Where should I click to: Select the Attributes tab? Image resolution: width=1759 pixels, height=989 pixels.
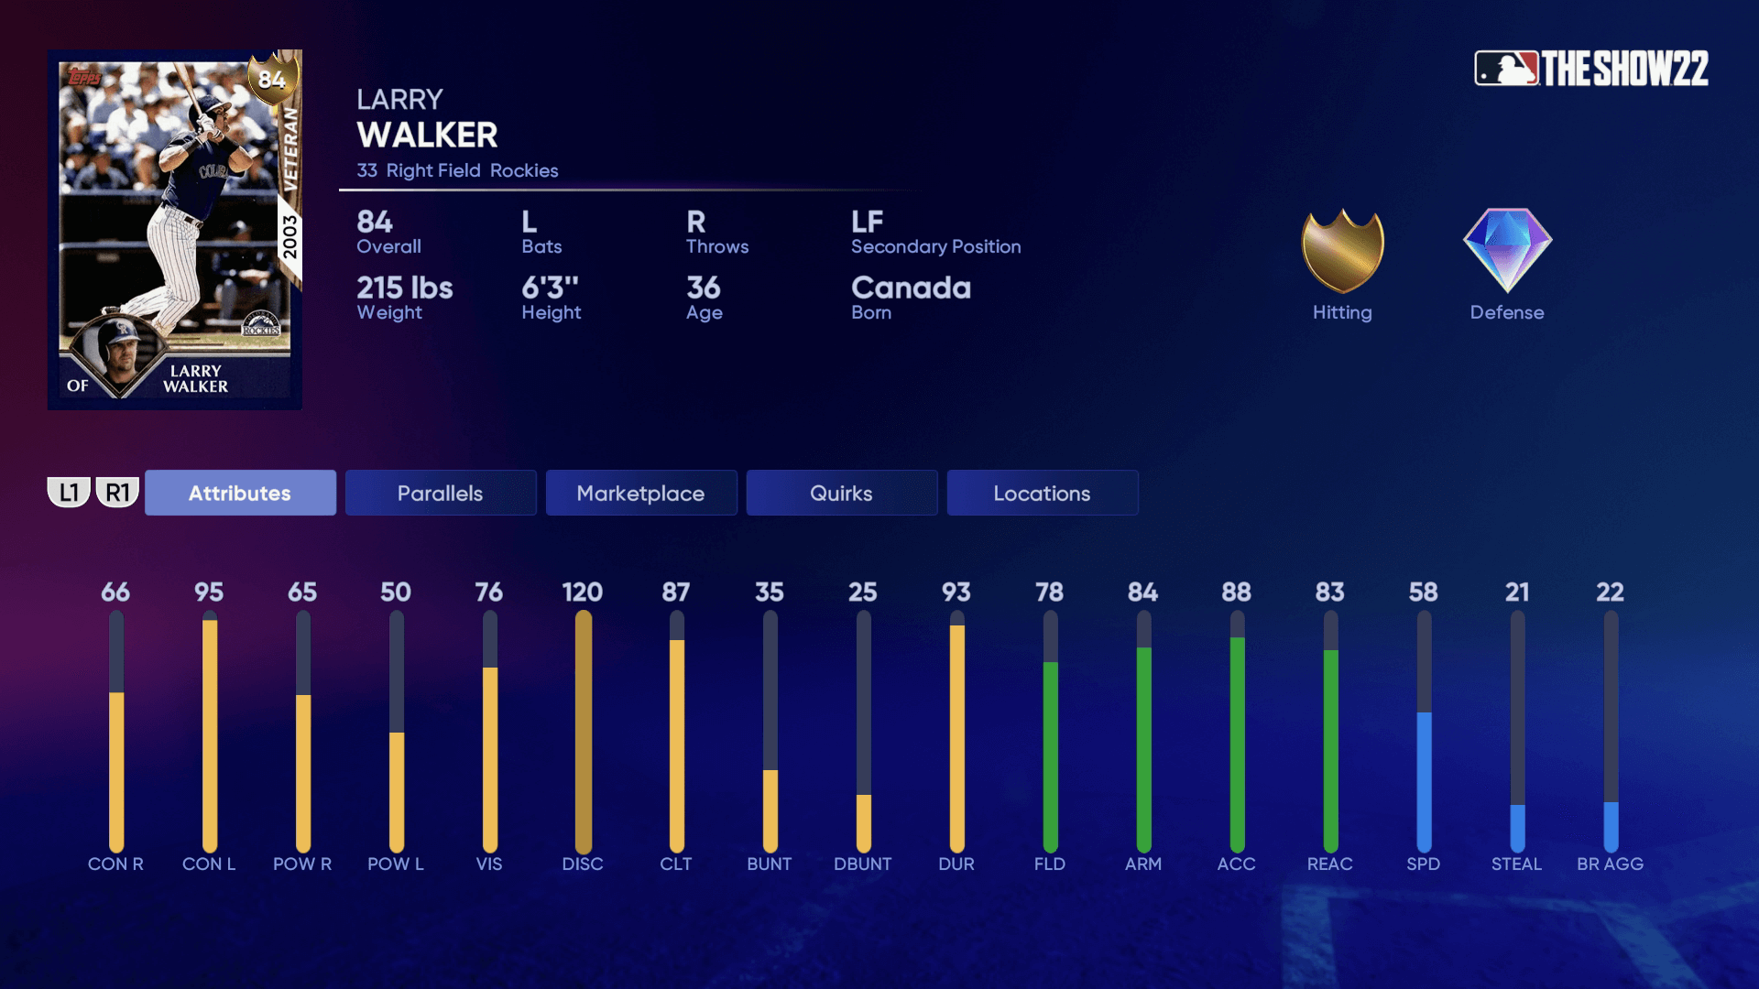tap(239, 492)
